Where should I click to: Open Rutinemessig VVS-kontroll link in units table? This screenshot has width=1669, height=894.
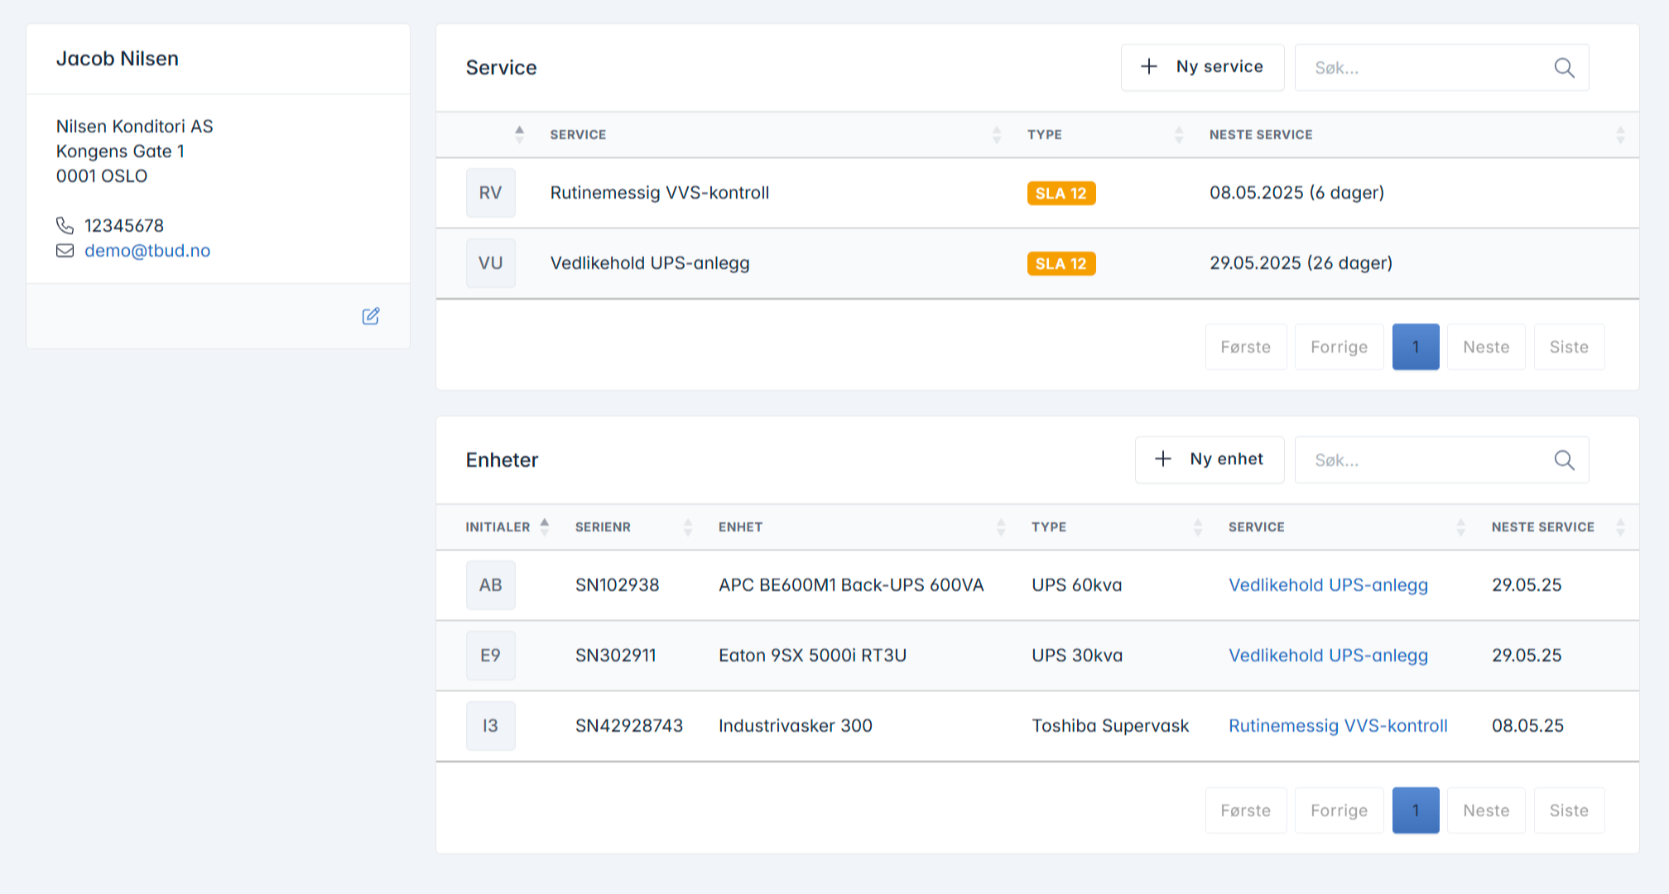(x=1338, y=726)
